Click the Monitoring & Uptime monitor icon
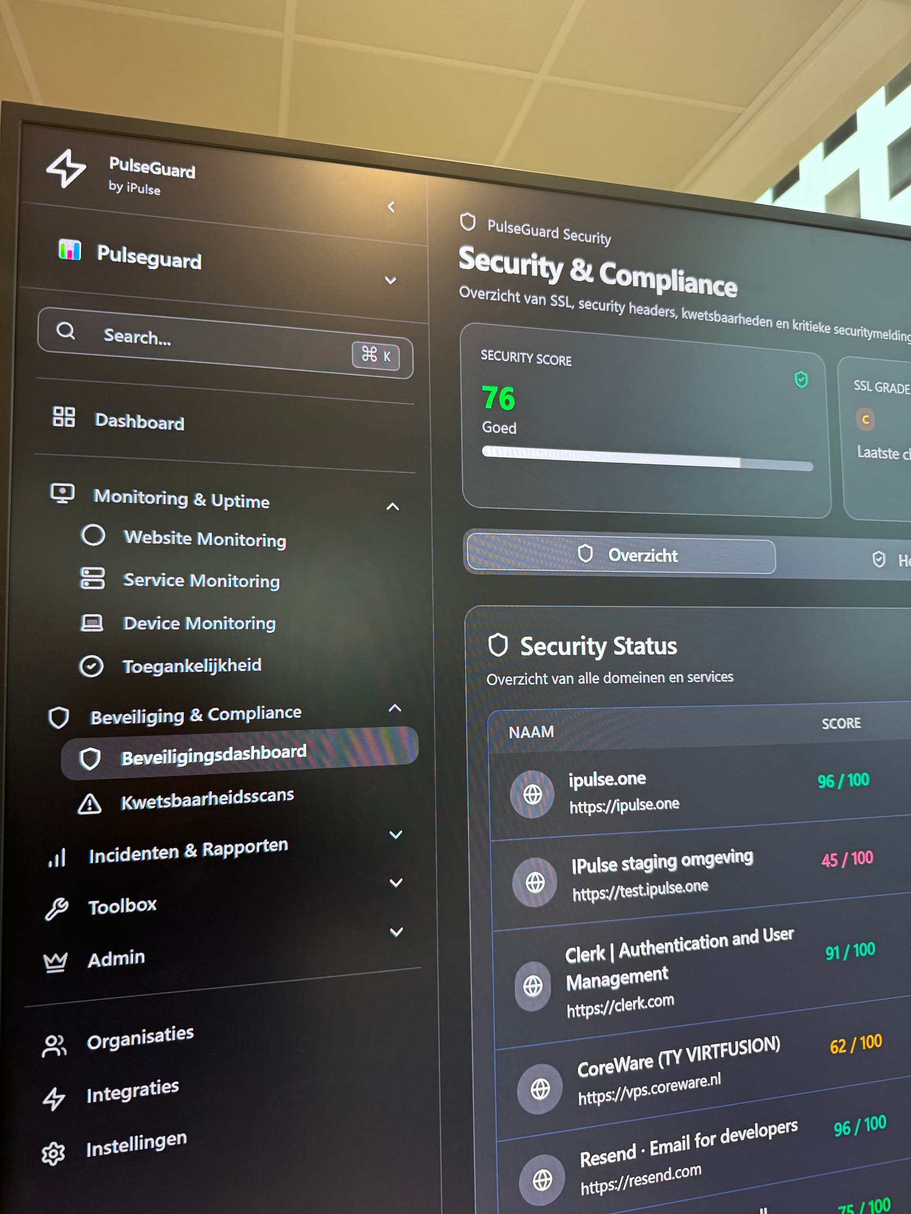The height and width of the screenshot is (1214, 911). pyautogui.click(x=63, y=493)
